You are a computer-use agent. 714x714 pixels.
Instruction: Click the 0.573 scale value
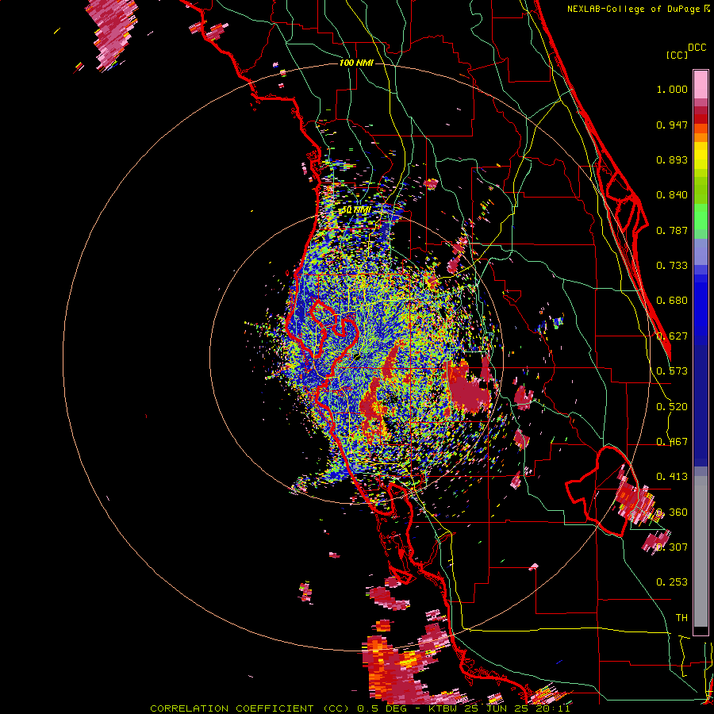672,371
